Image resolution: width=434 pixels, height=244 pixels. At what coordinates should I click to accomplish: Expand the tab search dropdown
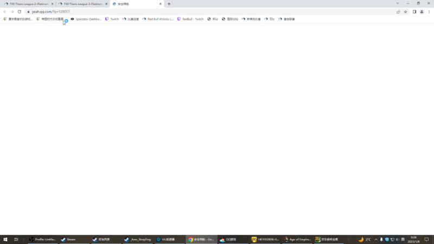pos(398,3)
